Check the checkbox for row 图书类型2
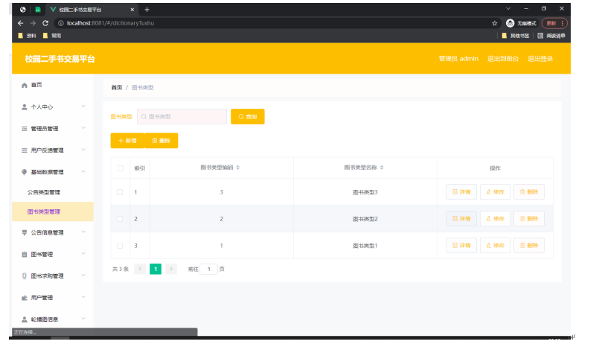 tap(120, 219)
